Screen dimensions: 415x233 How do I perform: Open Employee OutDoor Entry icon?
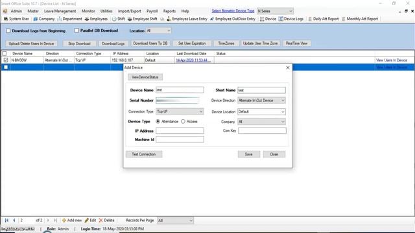212,19
